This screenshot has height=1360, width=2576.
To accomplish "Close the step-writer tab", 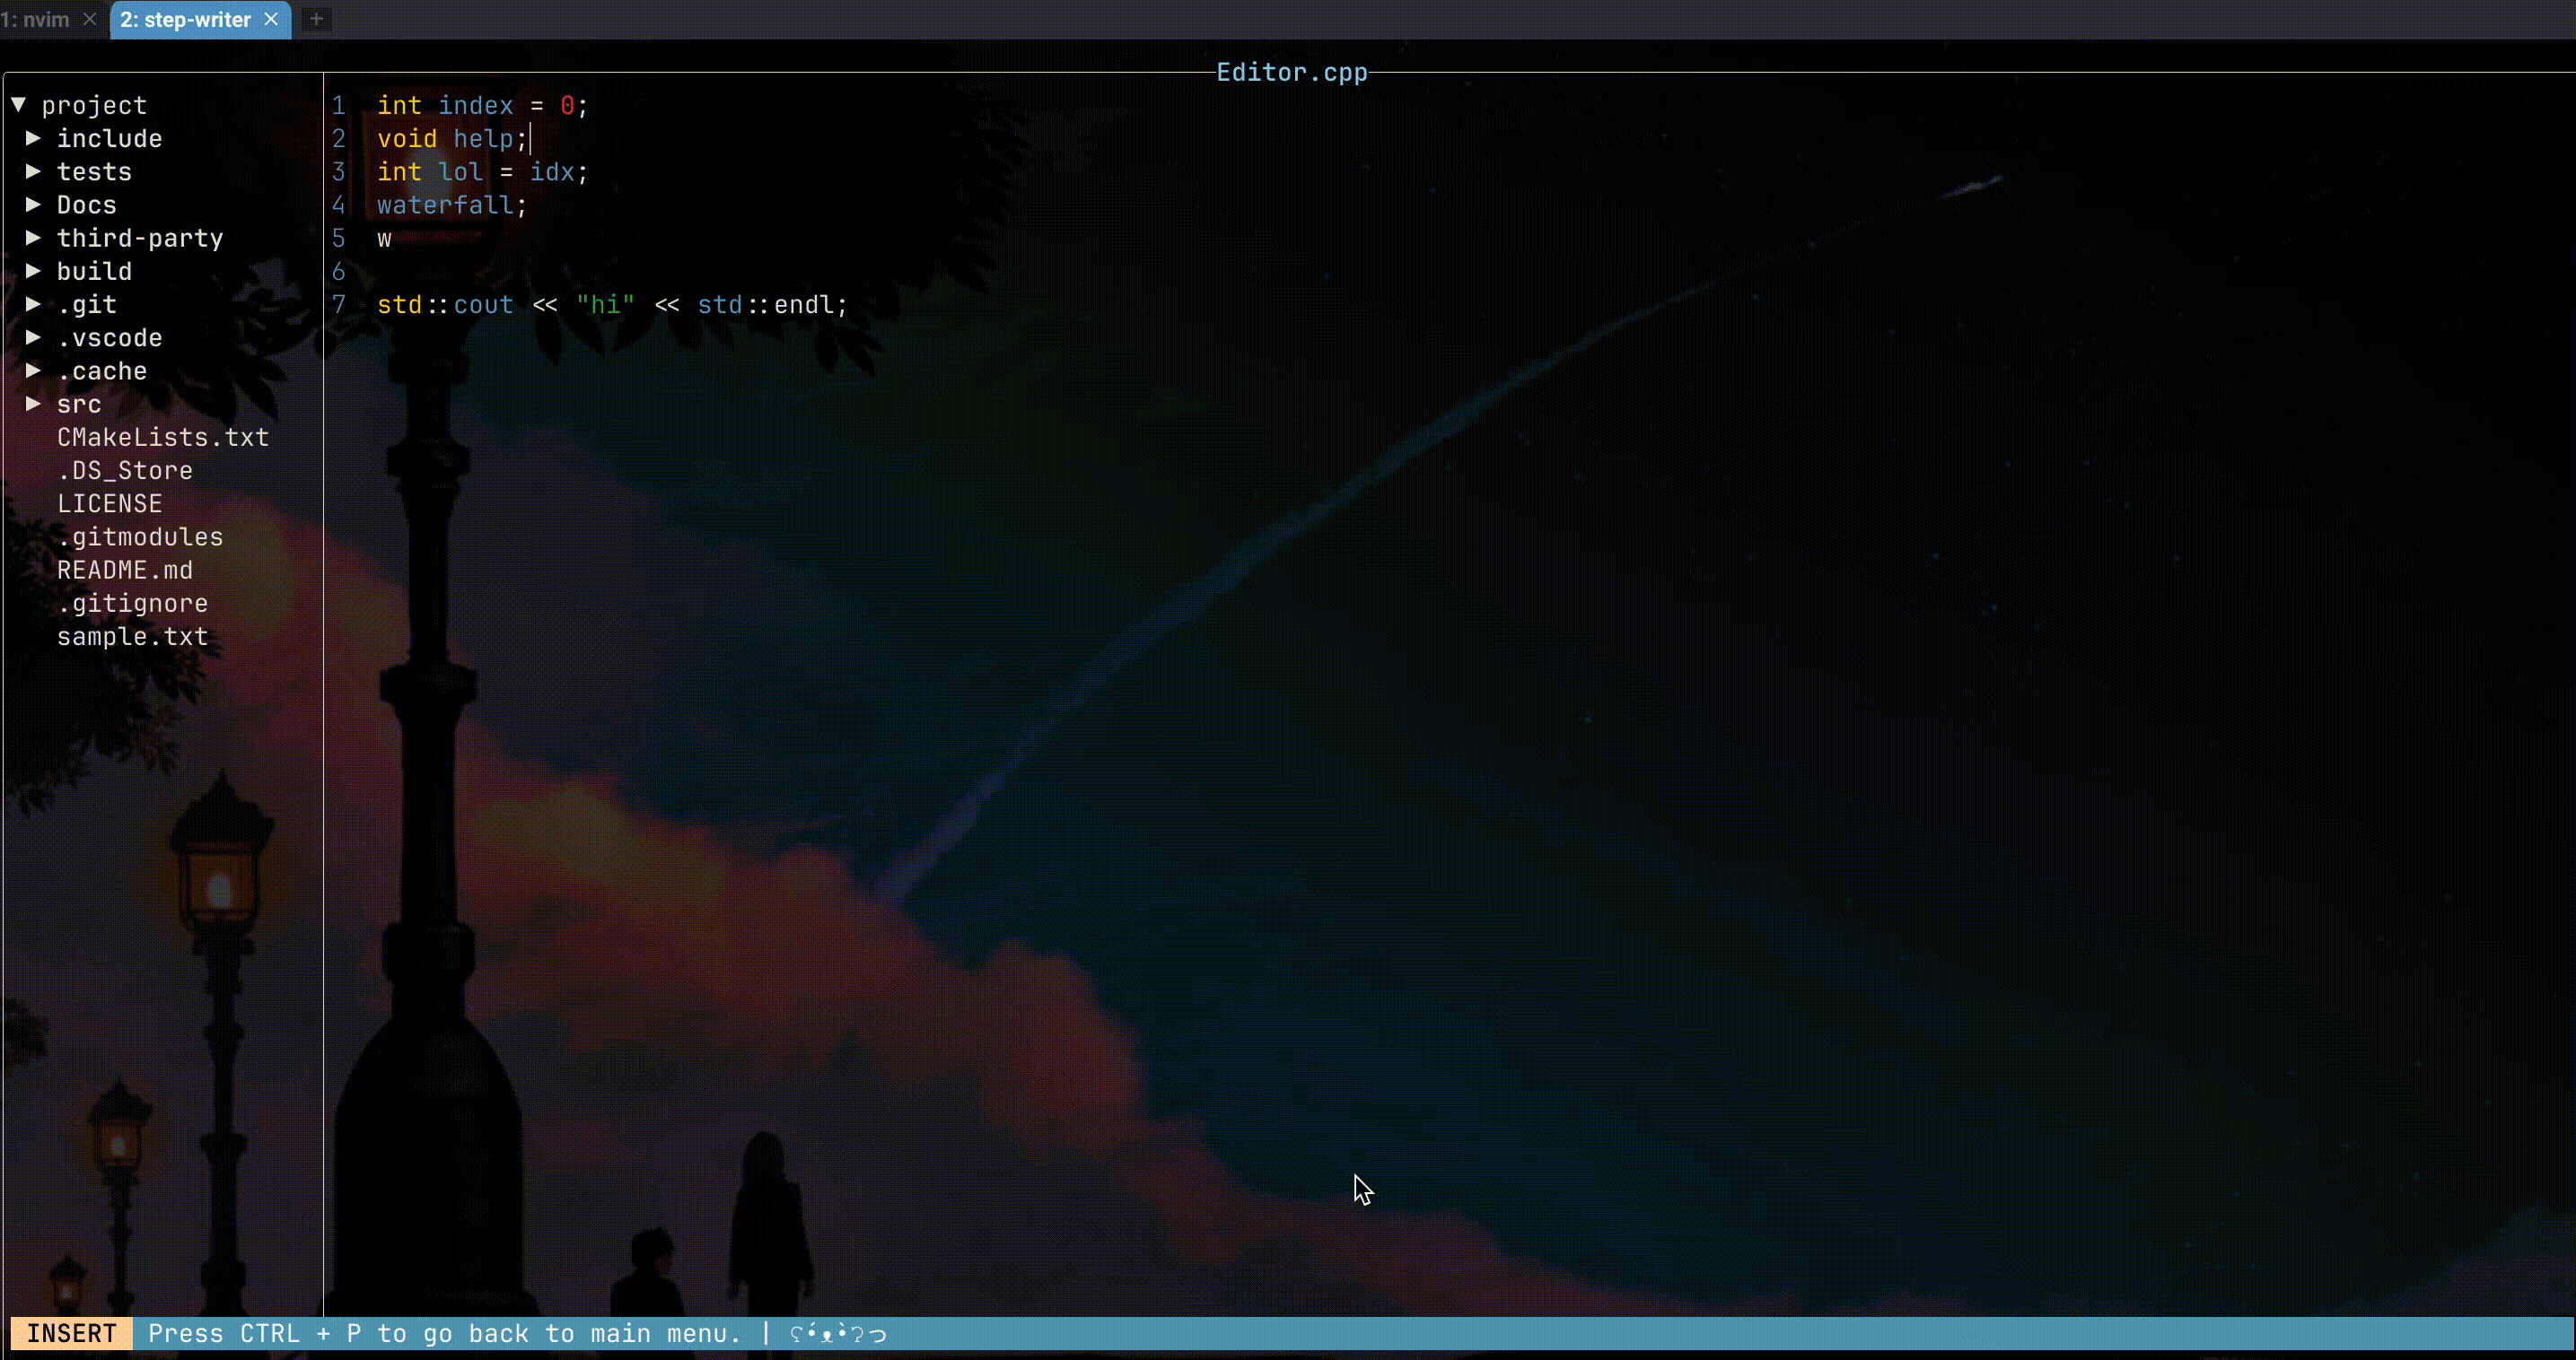I will 271,19.
